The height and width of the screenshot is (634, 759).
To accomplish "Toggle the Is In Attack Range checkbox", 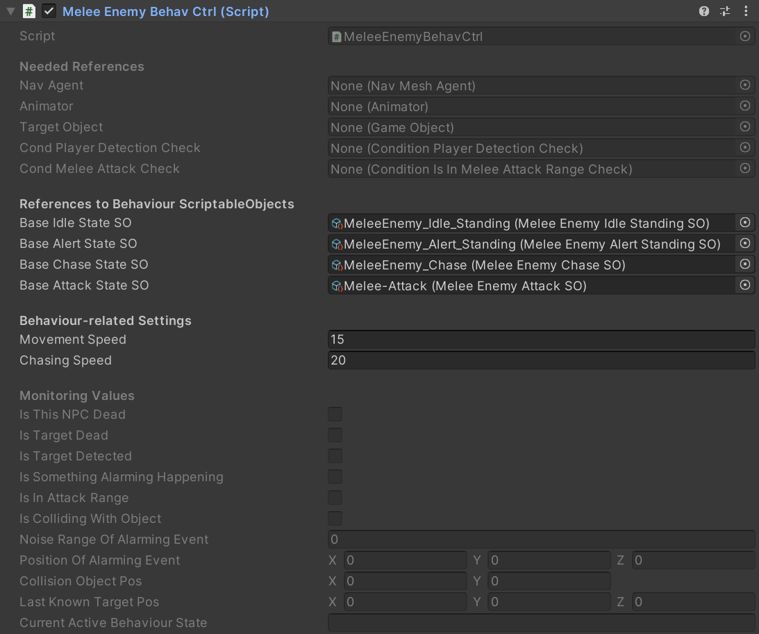I will [x=335, y=498].
